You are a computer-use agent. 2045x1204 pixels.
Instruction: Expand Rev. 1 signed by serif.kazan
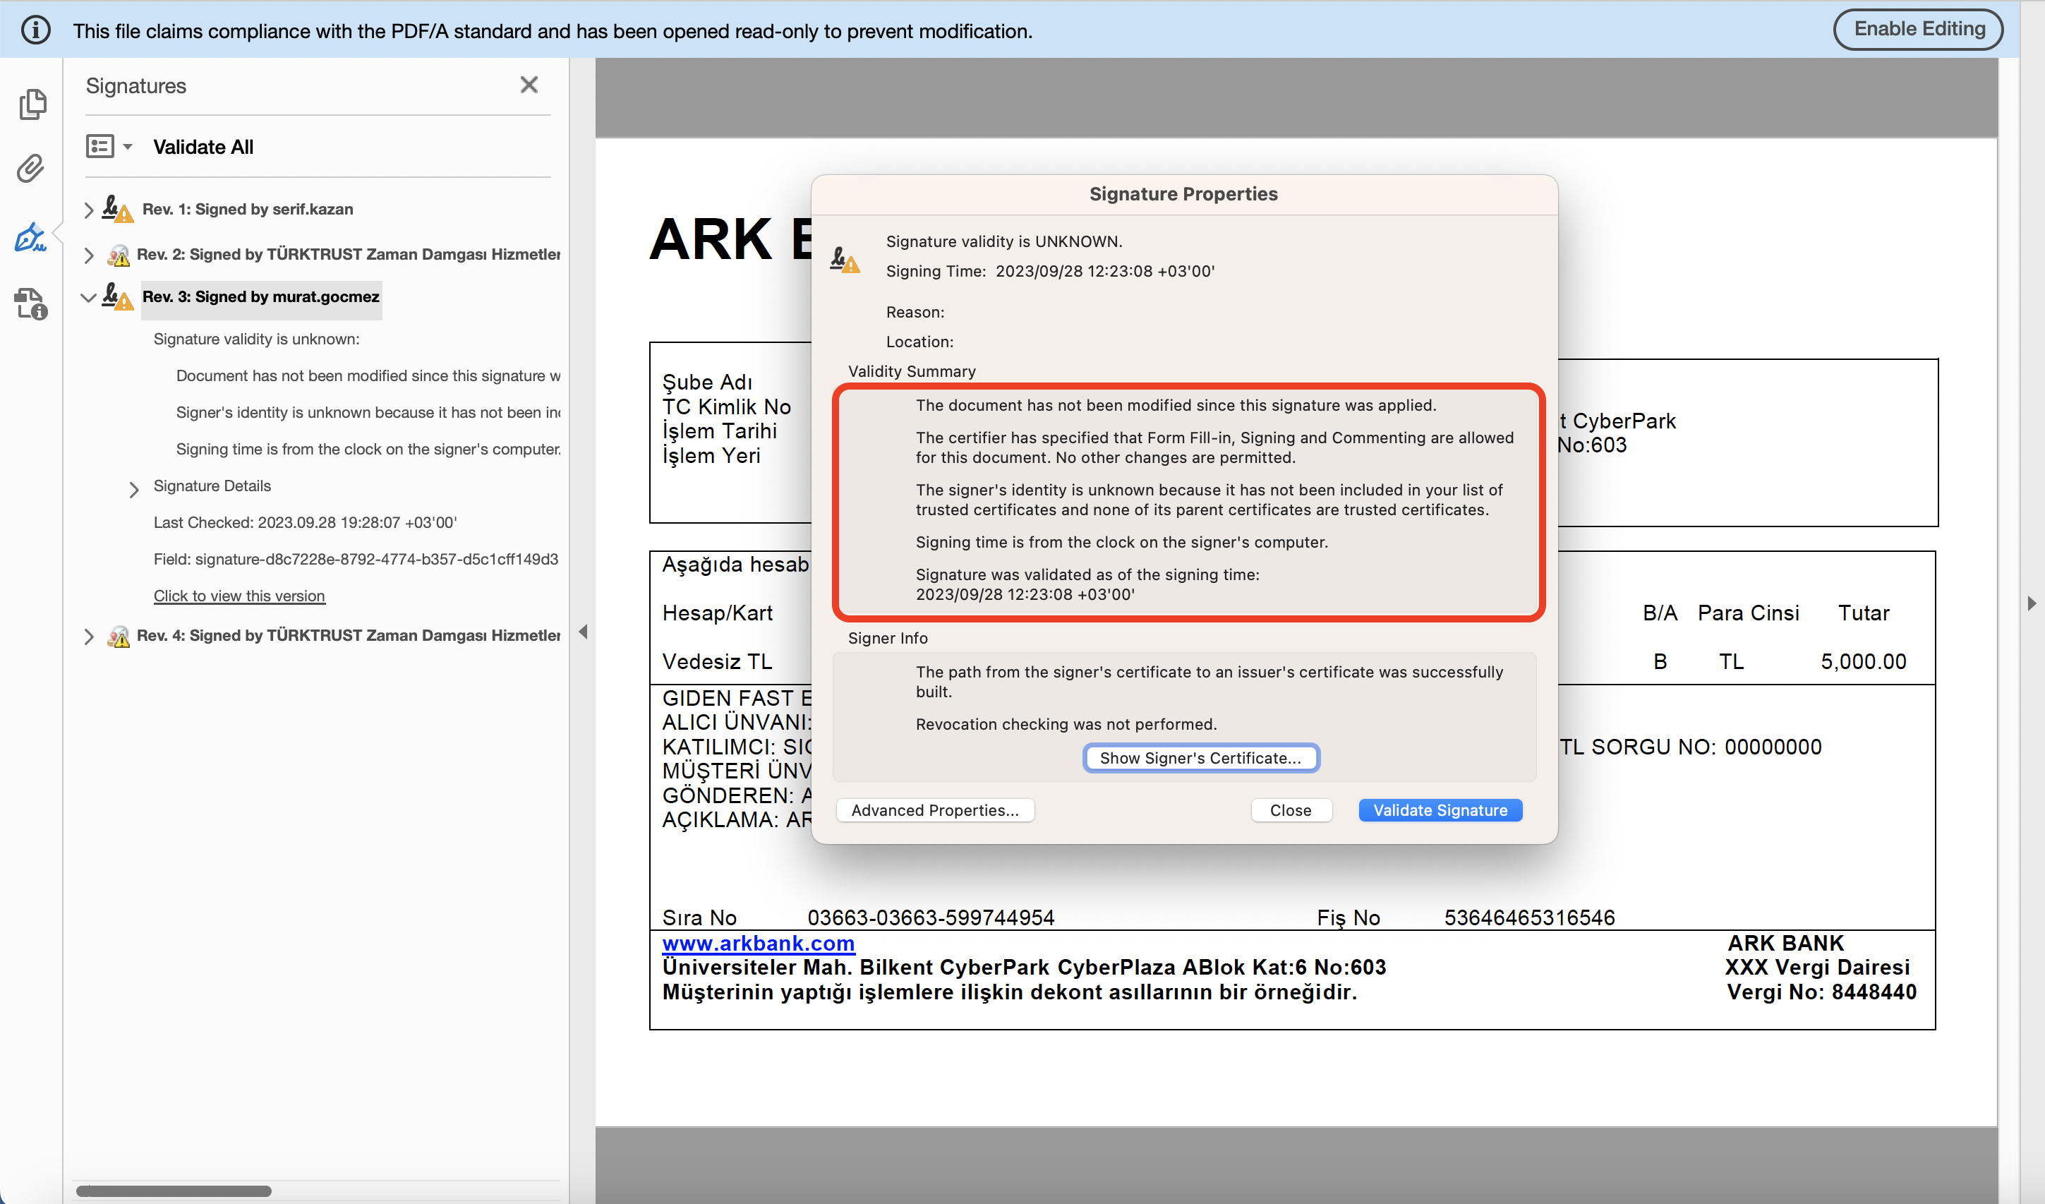pos(88,210)
